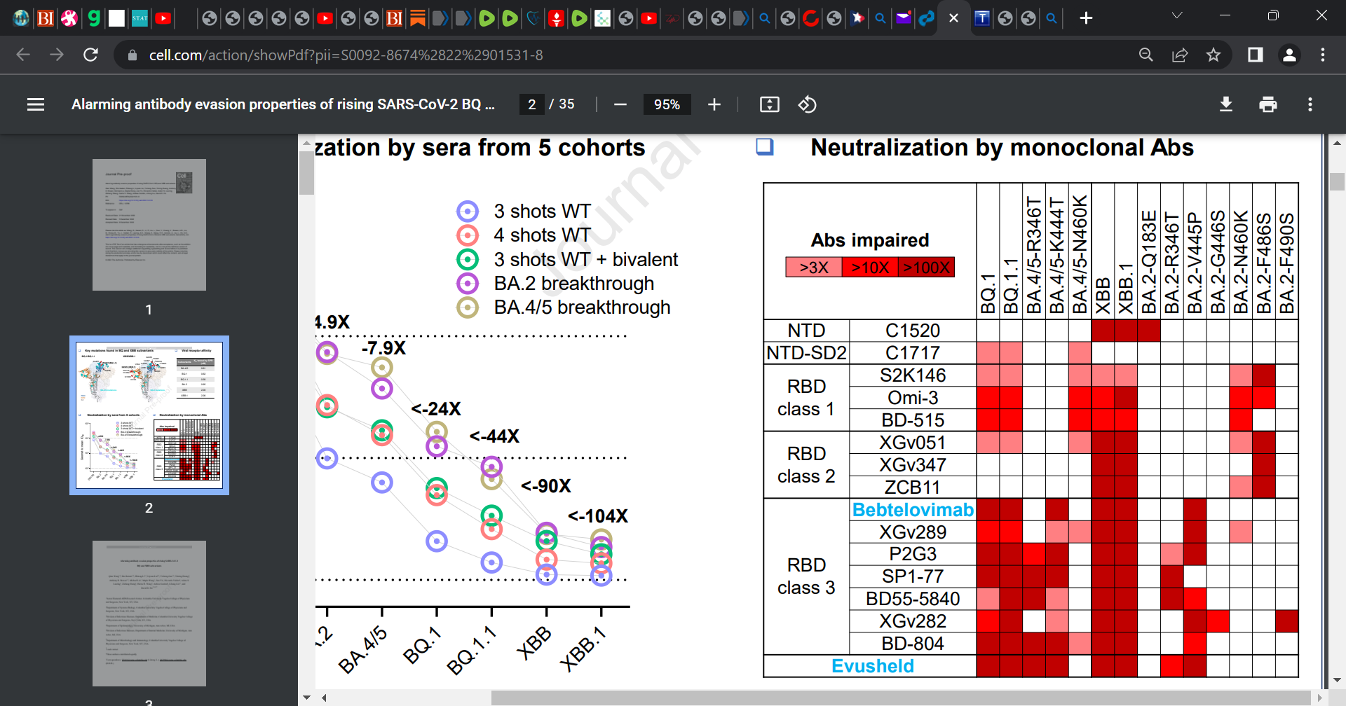Click the zoom percentage field

click(667, 104)
